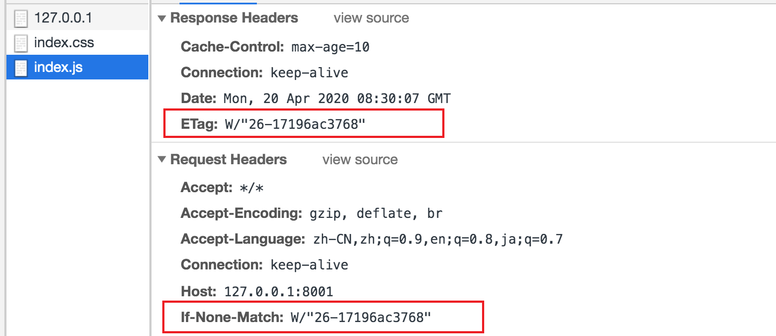Click the Response Headers section title

234,18
